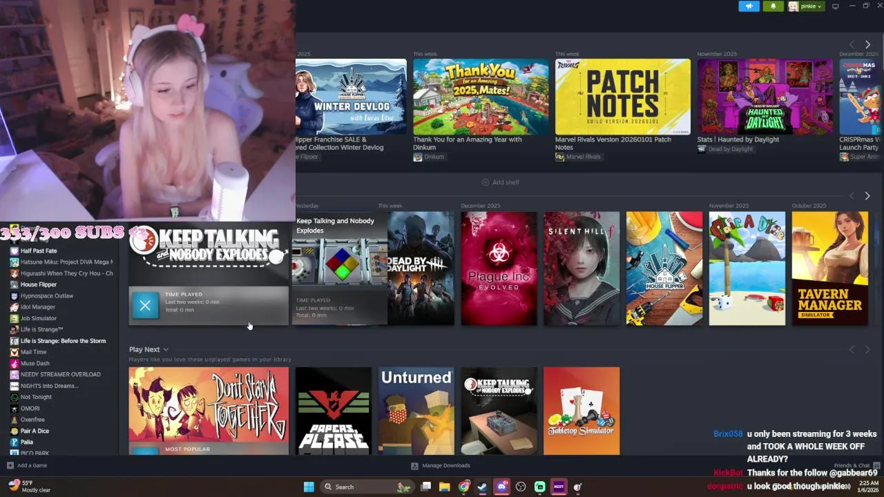884x497 pixels.
Task: Open the Winter Devlog news card
Action: [x=351, y=97]
